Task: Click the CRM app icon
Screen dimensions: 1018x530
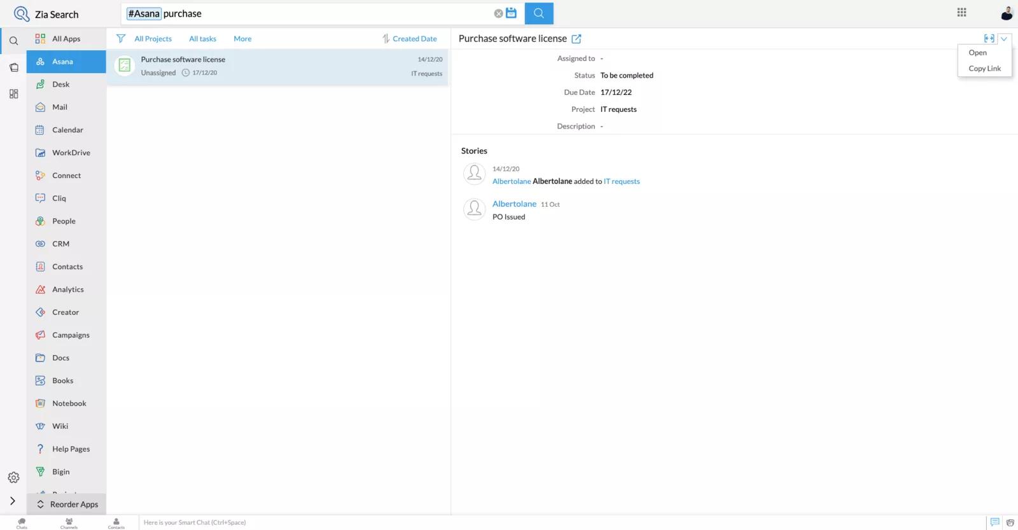Action: tap(40, 244)
